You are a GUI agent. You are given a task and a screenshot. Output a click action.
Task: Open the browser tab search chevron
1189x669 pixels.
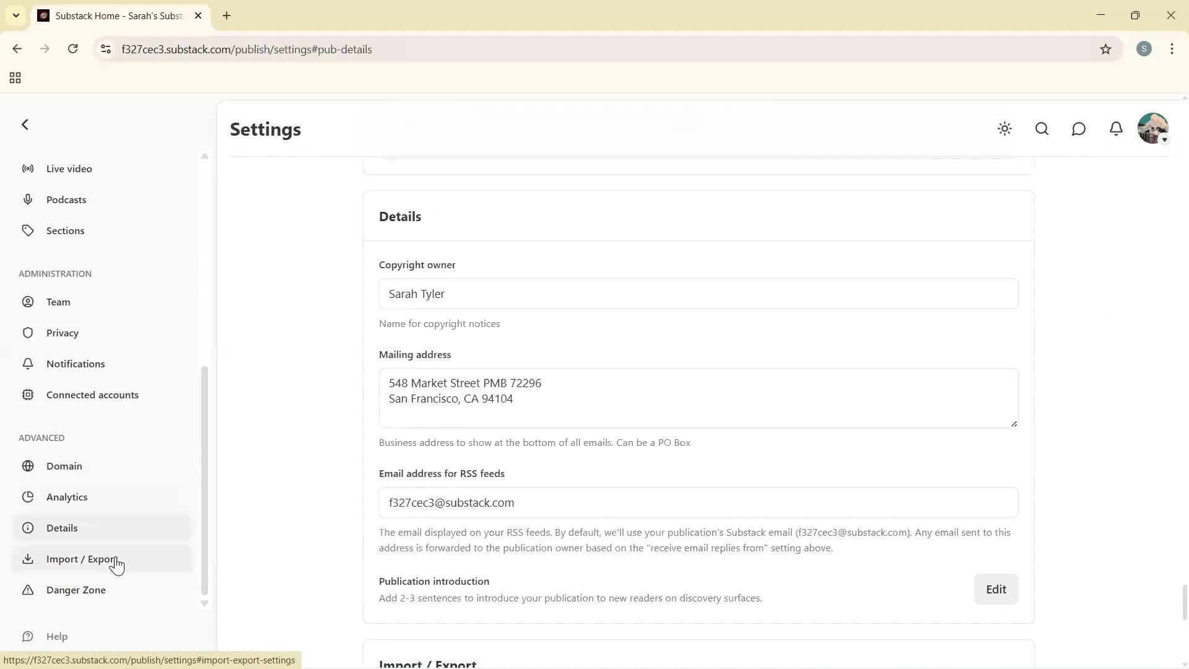point(16,15)
